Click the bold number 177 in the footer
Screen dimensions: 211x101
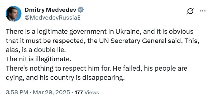pos(79,92)
